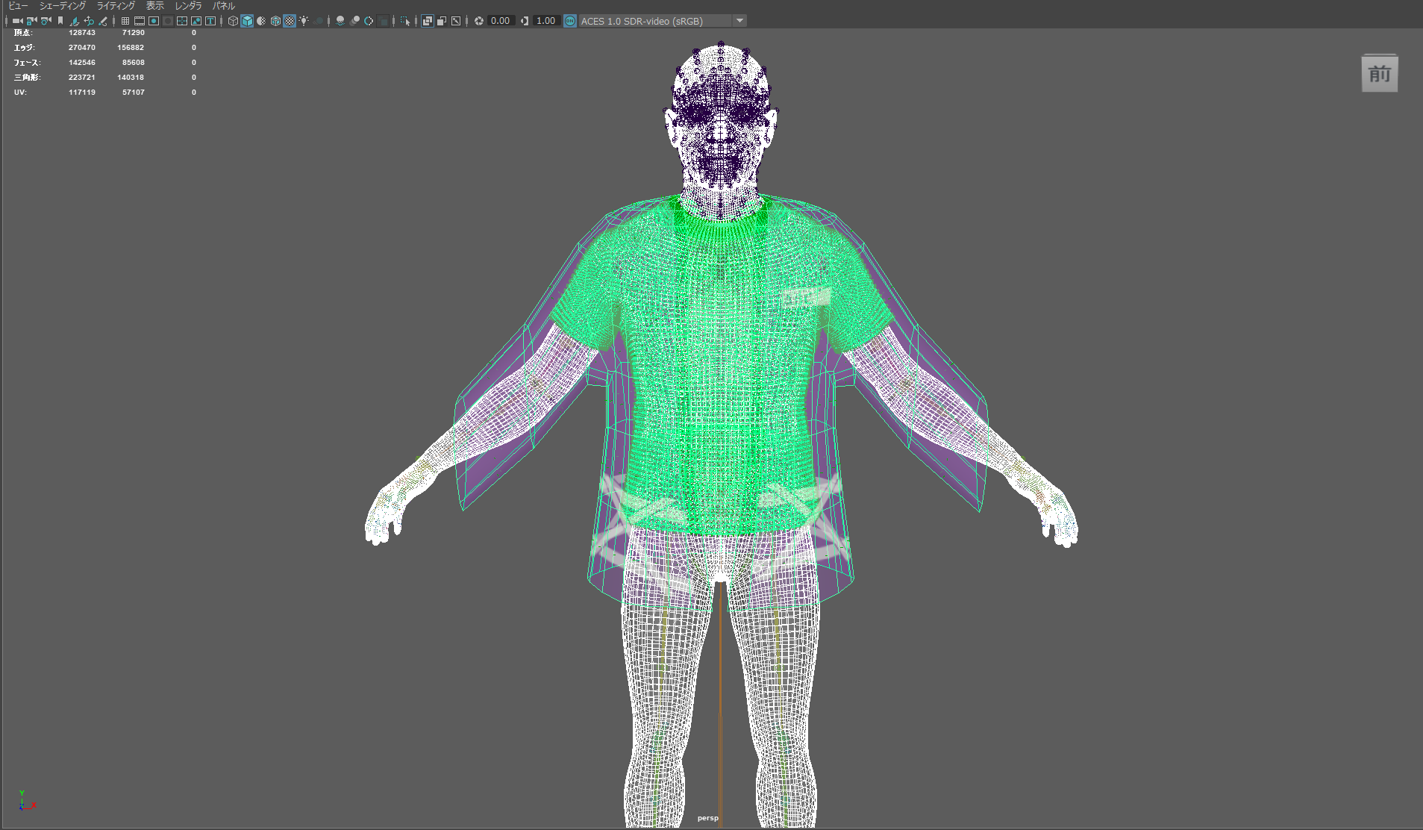
Task: Toggle the X-Ray display icon
Action: pos(428,21)
